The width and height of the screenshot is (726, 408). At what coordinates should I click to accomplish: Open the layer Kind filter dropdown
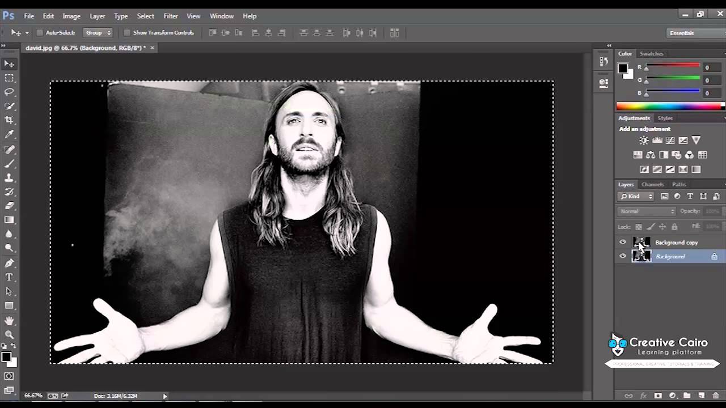click(636, 197)
